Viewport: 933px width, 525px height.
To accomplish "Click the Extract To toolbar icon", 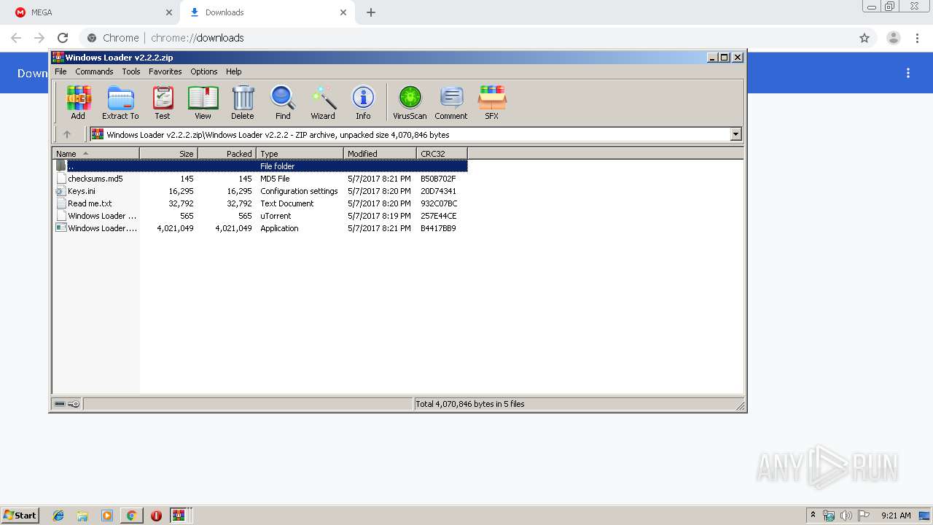I will click(120, 102).
